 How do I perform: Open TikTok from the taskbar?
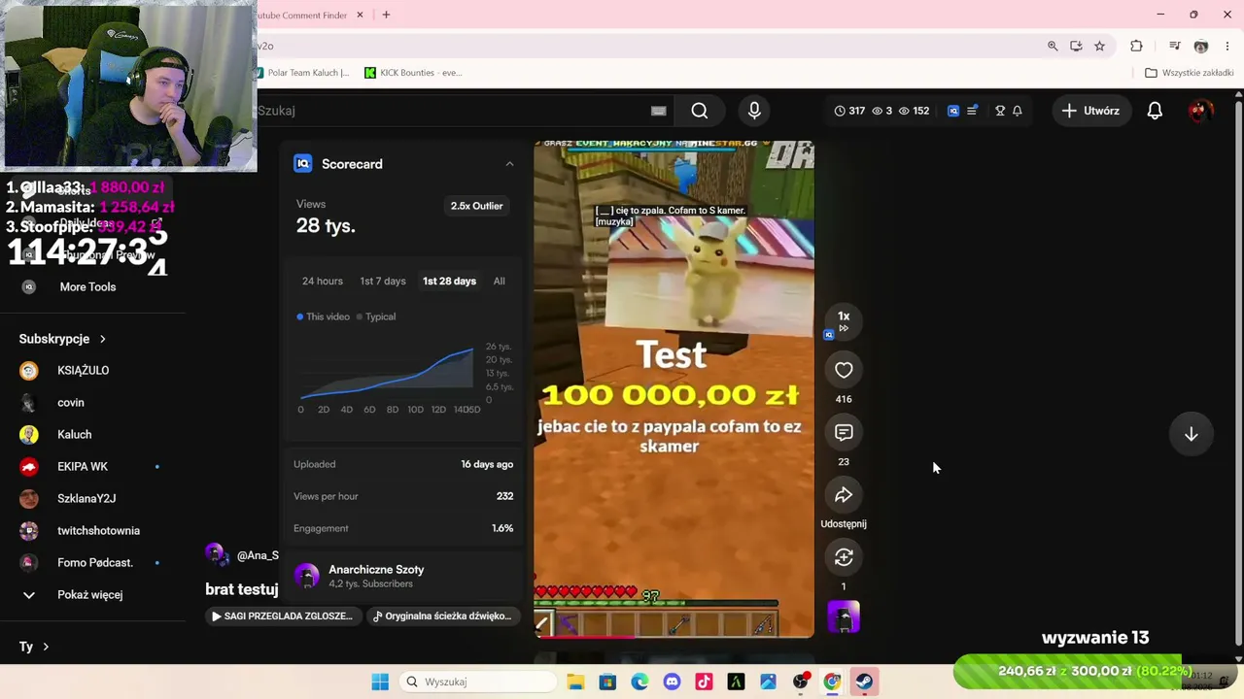(704, 682)
